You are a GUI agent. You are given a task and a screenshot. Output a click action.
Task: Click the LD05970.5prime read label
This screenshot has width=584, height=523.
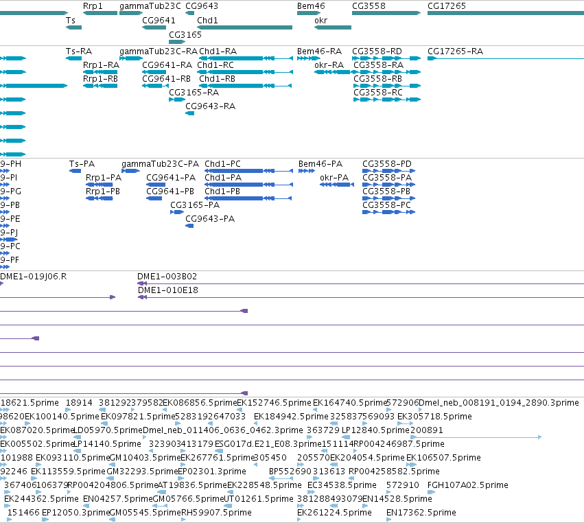pyautogui.click(x=108, y=430)
